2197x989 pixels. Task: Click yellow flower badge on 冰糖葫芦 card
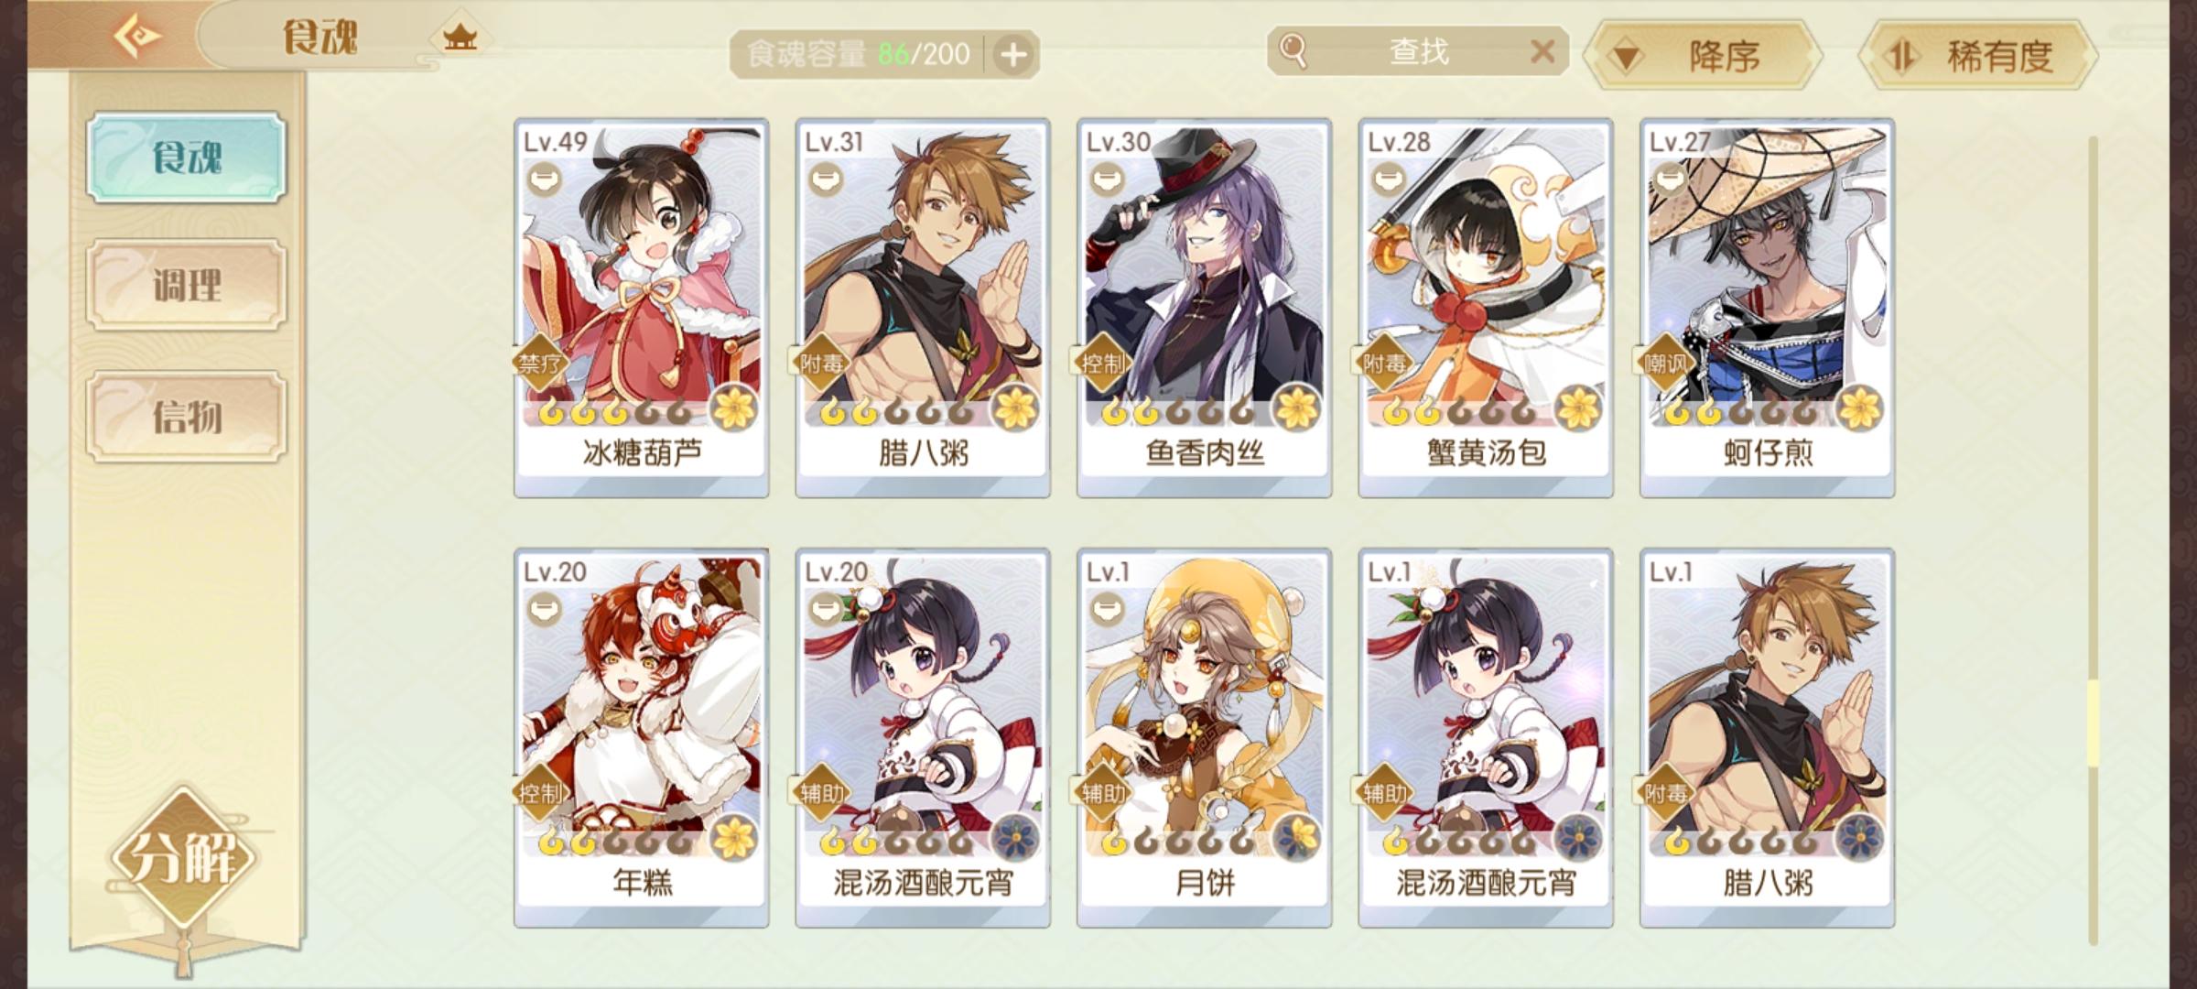[733, 408]
